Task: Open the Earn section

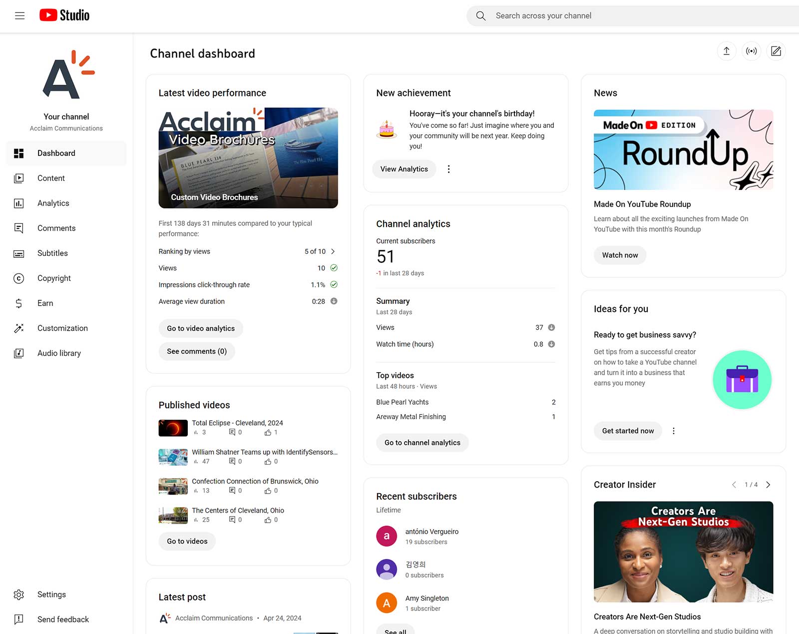Action: pos(66,303)
